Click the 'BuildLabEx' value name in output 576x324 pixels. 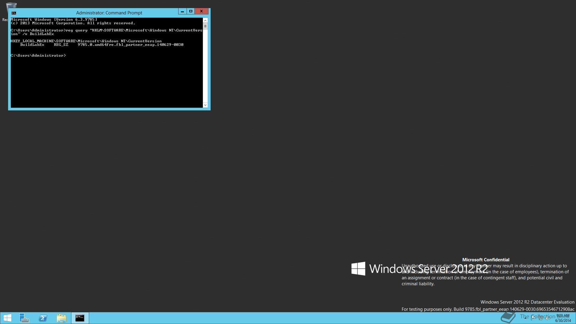(x=32, y=45)
